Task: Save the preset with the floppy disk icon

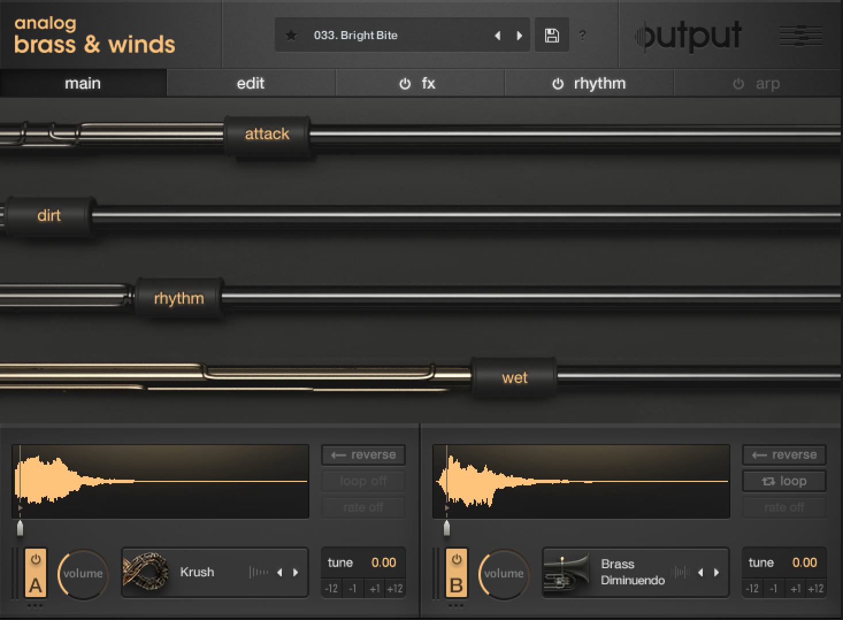Action: [551, 36]
